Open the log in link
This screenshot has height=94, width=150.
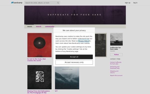tap(135, 3)
